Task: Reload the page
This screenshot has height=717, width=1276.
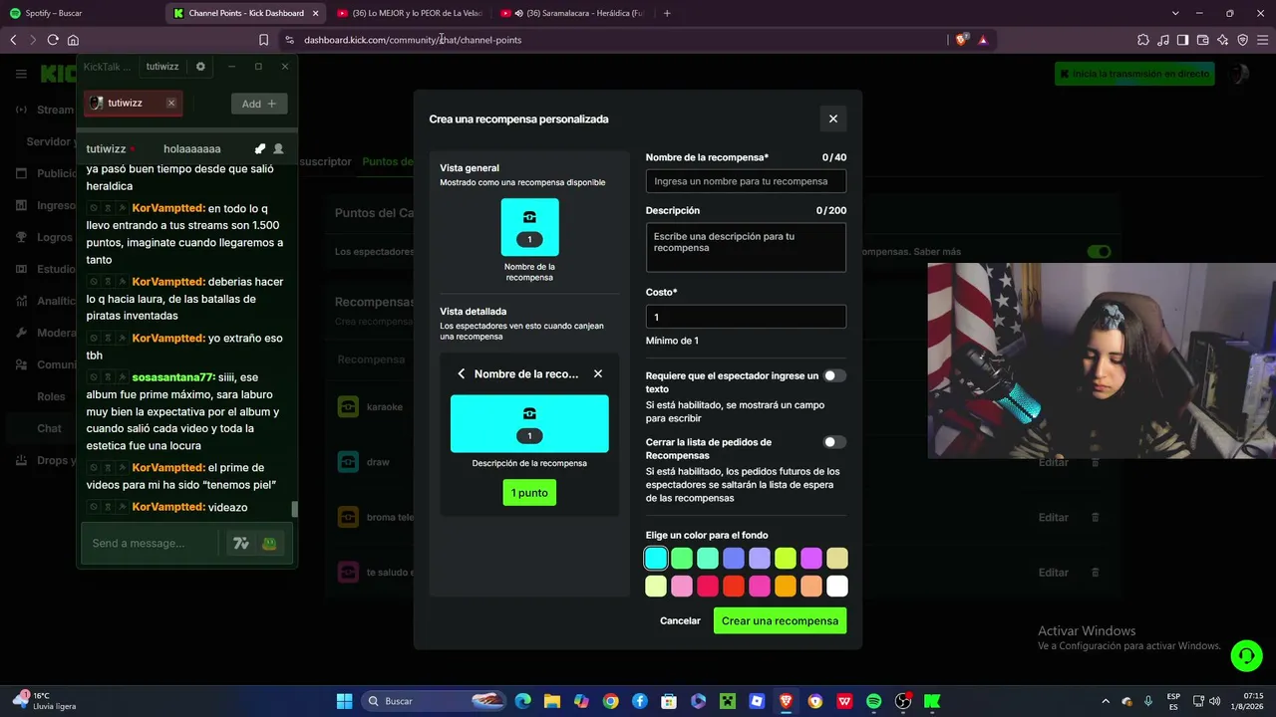Action: [53, 40]
